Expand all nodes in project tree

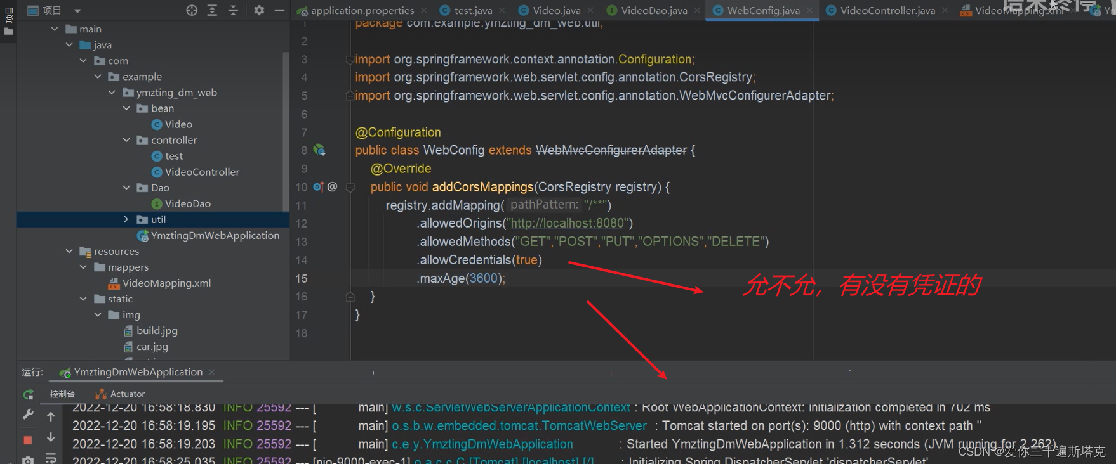(x=212, y=10)
